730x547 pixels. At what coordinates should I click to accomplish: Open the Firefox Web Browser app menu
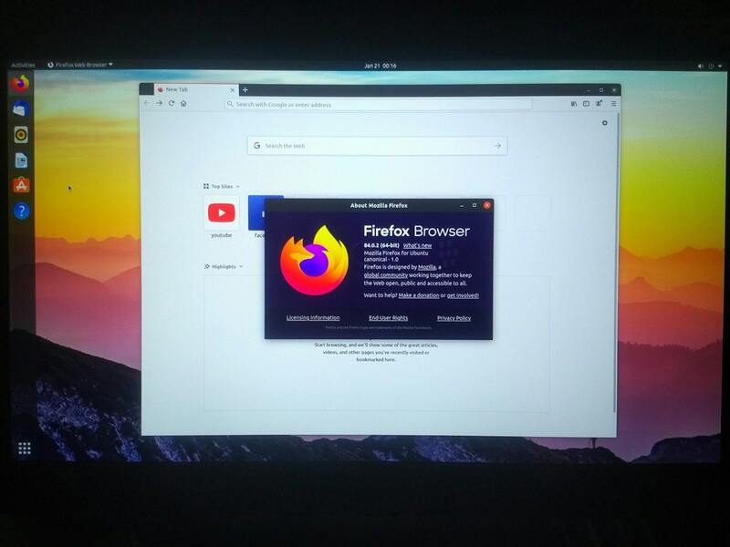[x=80, y=65]
